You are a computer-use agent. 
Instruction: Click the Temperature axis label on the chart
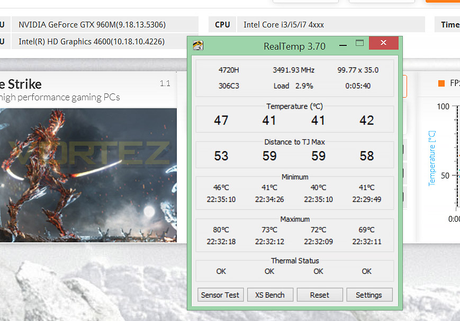(x=432, y=158)
